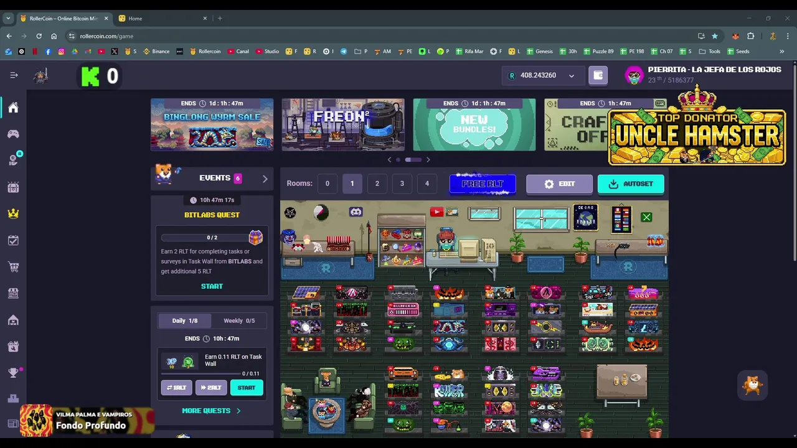Open the crafting toolbox sidebar icon
Screen dimensions: 797x448
point(13,346)
